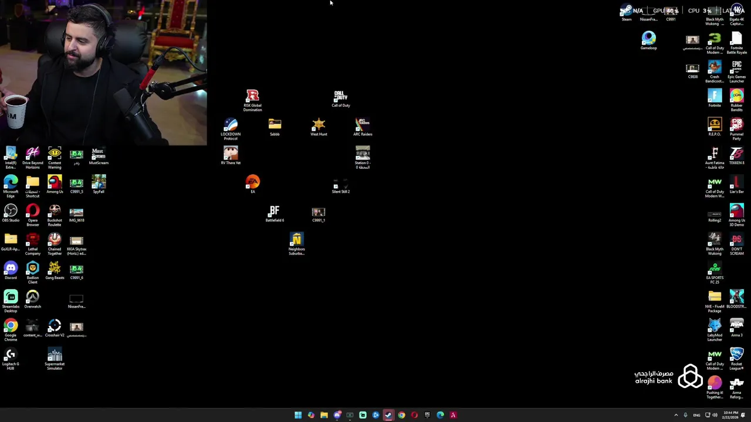The width and height of the screenshot is (751, 422).
Task: Click the Overwatch desktop shortcut
Action: 33,300
